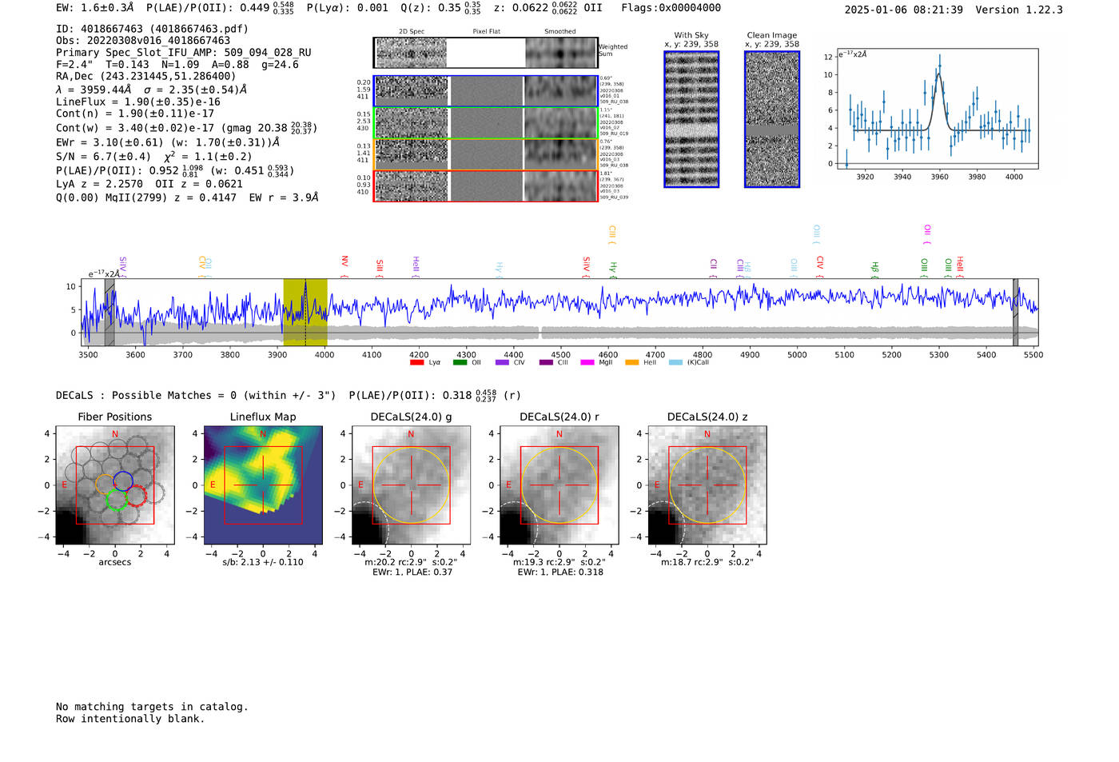The height and width of the screenshot is (762, 1119).
Task: Click the Pixel Flat column header
Action: point(486,32)
